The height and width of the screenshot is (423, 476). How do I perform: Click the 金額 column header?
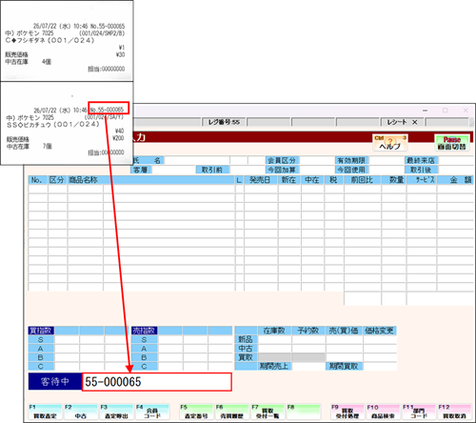[x=455, y=180]
